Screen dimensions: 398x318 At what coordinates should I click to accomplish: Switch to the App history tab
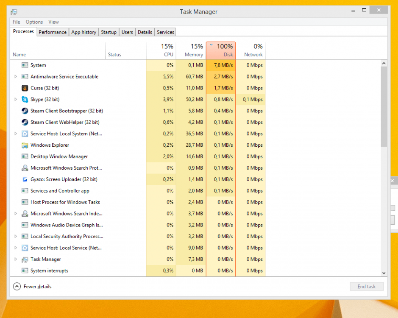pyautogui.click(x=84, y=32)
